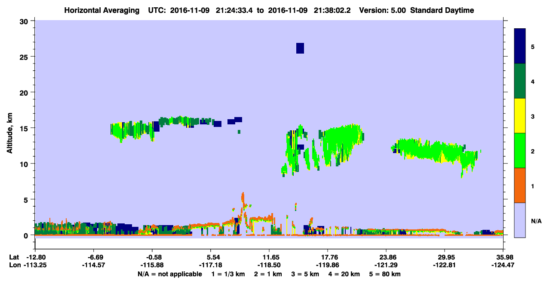This screenshot has height=286, width=559.
Task: Click the longitude value -122.81
Action: pos(445,265)
